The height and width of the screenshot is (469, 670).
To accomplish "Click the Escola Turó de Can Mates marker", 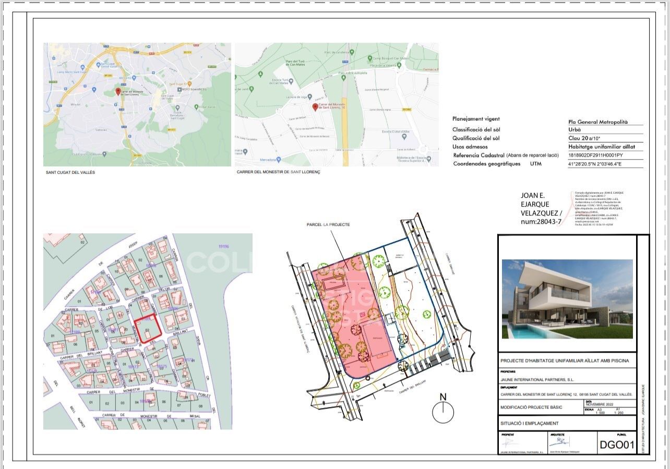I will [x=292, y=81].
